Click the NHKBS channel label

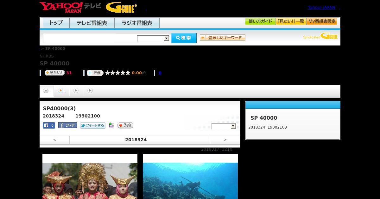click(47, 56)
